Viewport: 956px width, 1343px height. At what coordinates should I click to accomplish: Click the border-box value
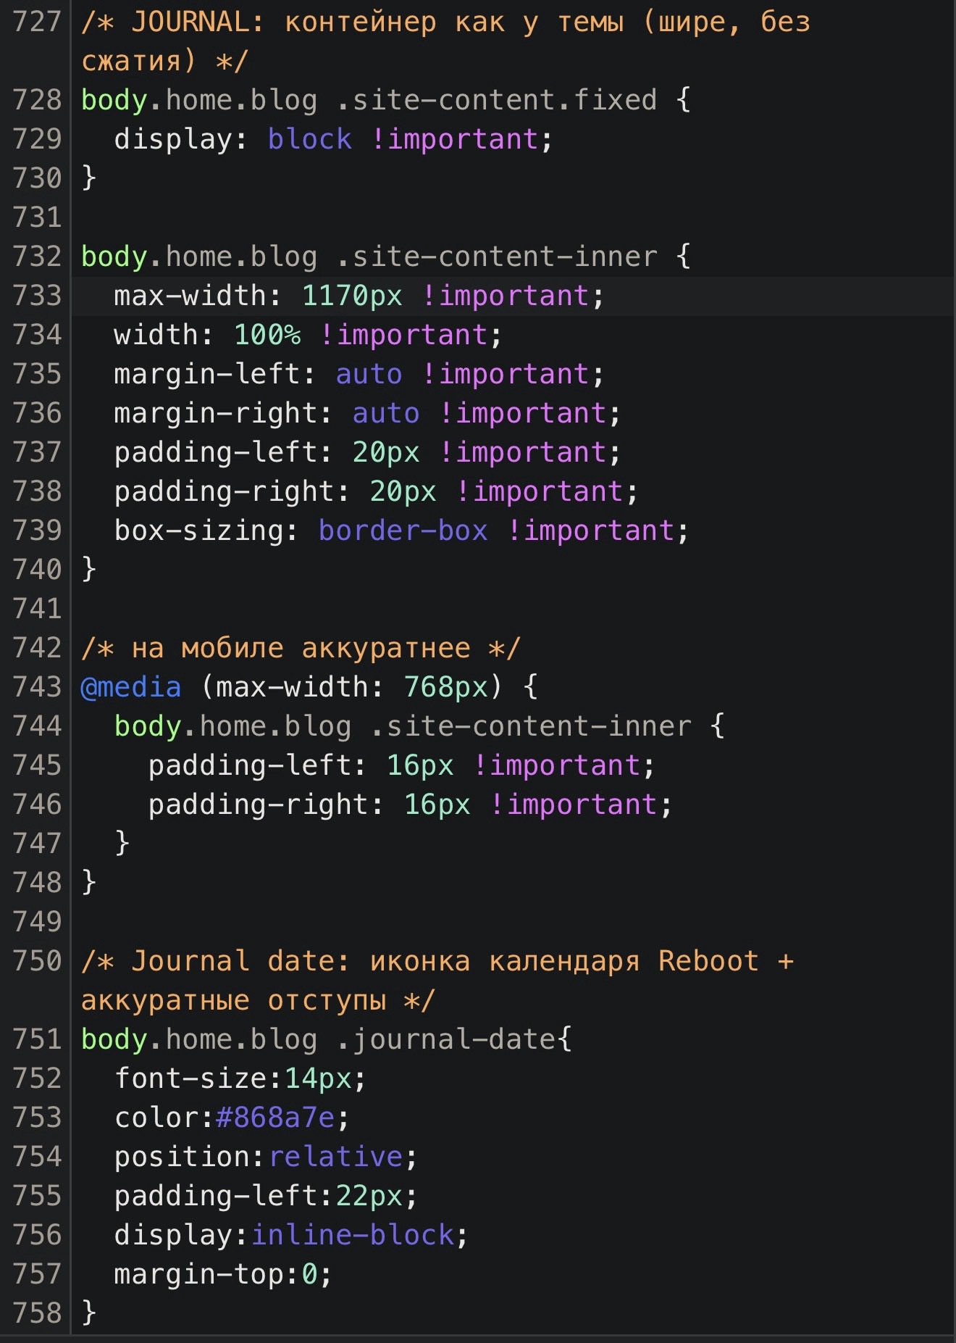tap(403, 531)
